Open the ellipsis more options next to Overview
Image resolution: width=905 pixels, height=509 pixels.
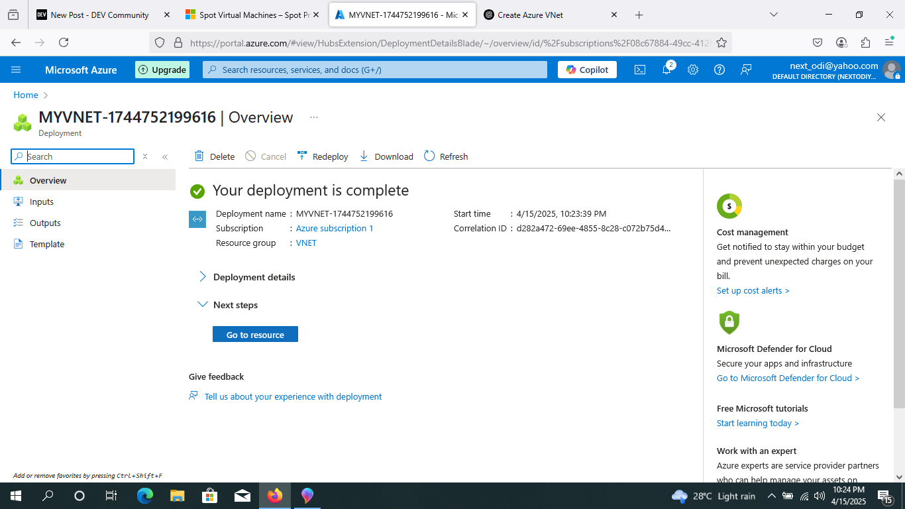(314, 117)
